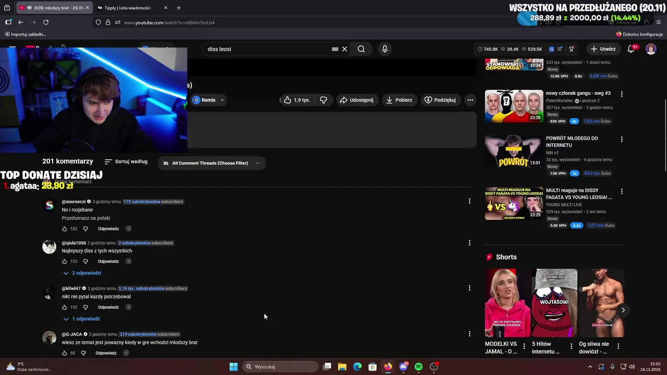Expand 1 odpowiedź reply
Screen dimensions: 667x375
pyautogui.click(x=81, y=319)
